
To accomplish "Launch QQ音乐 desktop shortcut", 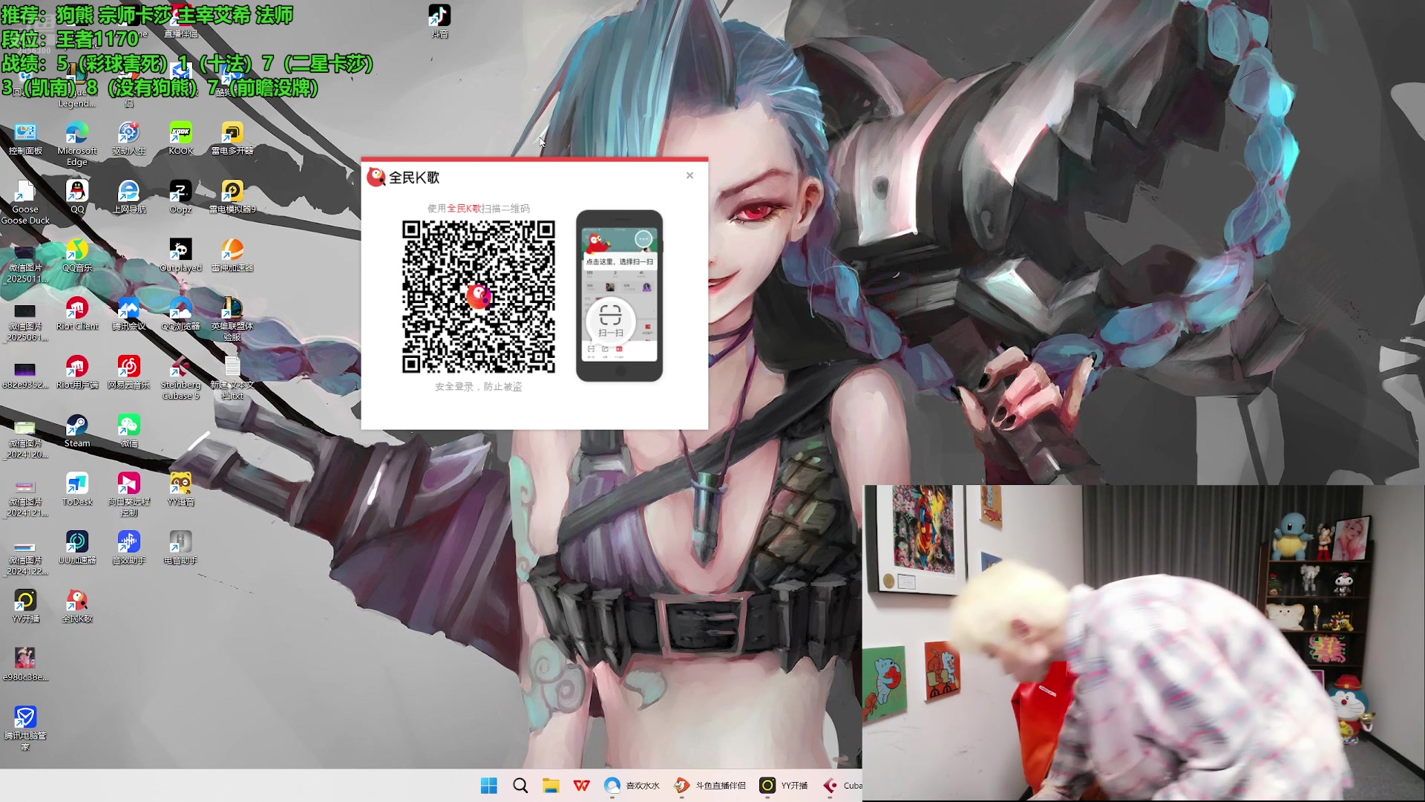I will pyautogui.click(x=77, y=255).
